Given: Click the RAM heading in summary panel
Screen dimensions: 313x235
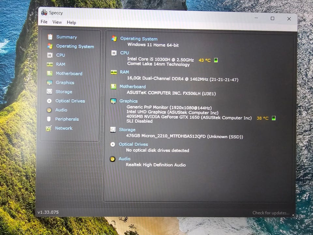Looking at the screenshot, I should coord(124,72).
